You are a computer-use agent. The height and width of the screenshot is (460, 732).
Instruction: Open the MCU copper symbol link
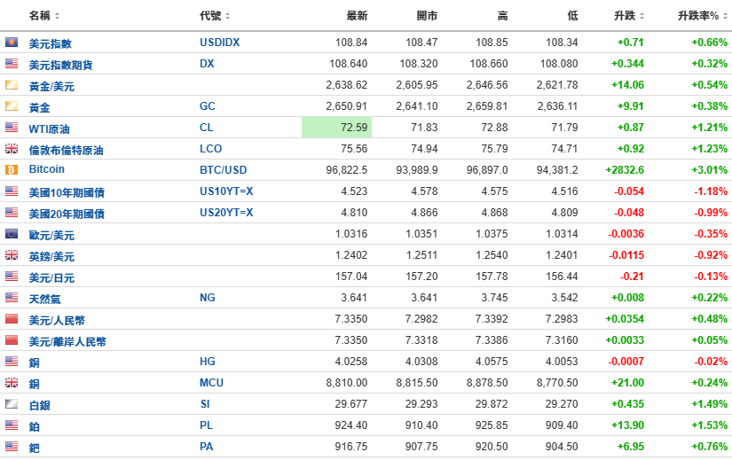point(211,383)
